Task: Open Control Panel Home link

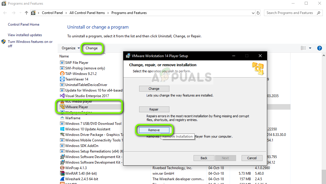Action: point(24,24)
